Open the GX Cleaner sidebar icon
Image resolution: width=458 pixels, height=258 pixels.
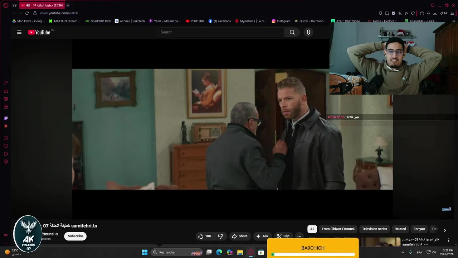click(x=6, y=91)
